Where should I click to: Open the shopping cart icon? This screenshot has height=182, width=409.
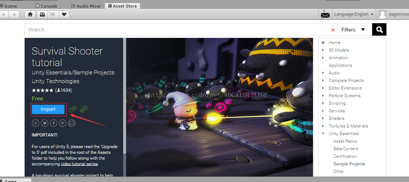[x=53, y=14]
